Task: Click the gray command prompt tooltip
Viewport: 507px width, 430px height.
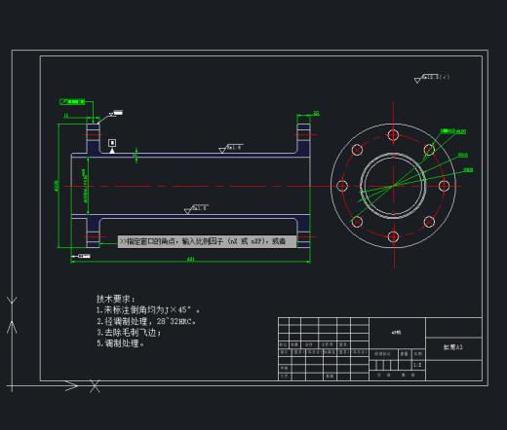Action: point(207,241)
